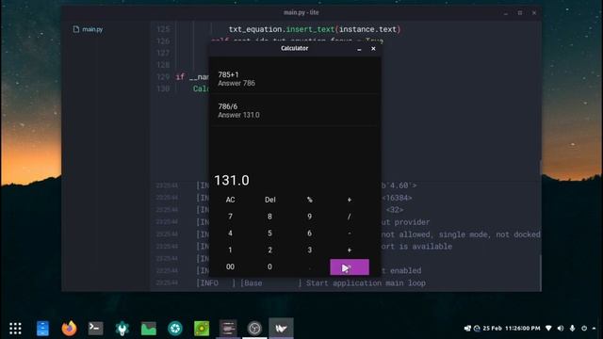Launch Firefox from the taskbar
Viewport: 603px width, 339px height.
(x=69, y=329)
